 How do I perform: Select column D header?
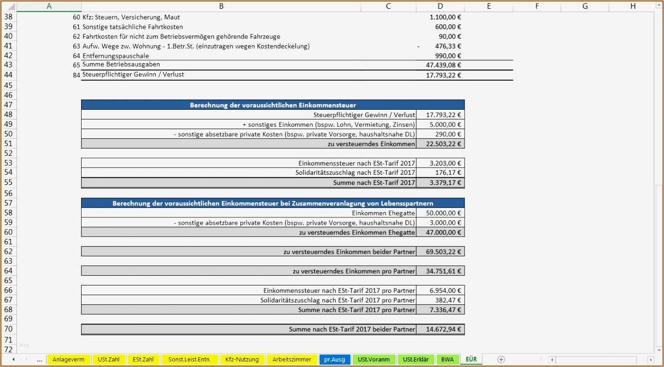440,6
